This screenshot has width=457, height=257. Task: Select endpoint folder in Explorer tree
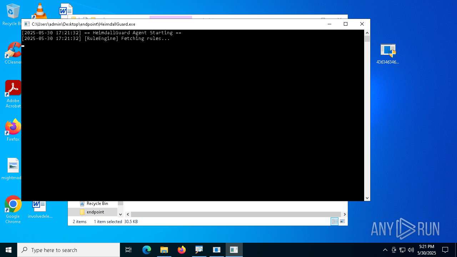pyautogui.click(x=93, y=212)
